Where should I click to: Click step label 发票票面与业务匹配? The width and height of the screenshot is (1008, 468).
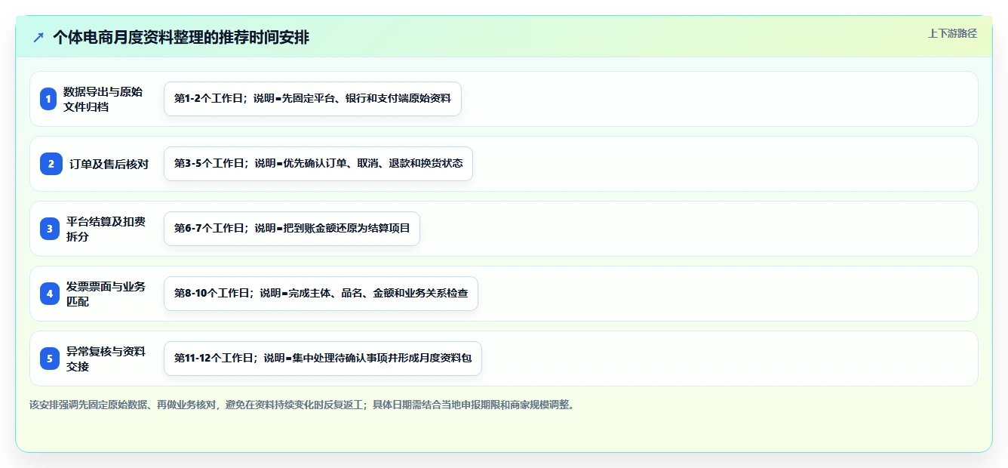(106, 294)
